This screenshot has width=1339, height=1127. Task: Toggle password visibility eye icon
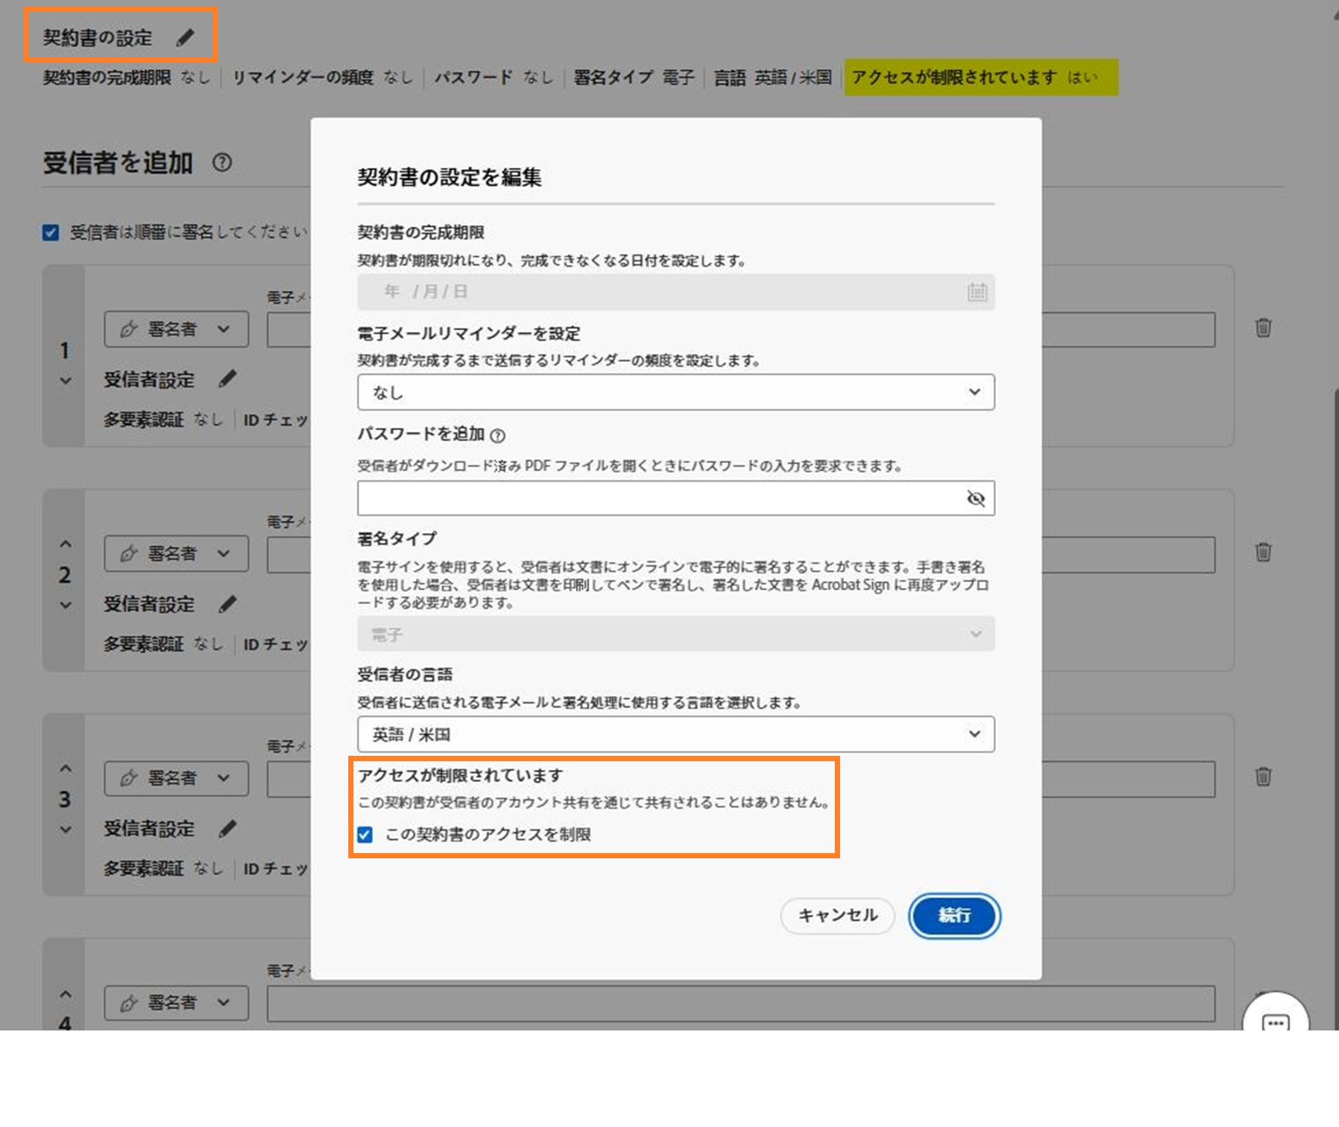tap(976, 499)
